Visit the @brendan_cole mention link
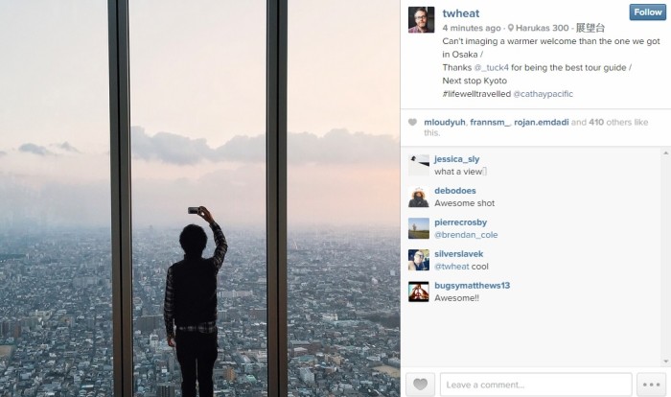The width and height of the screenshot is (671, 397). (466, 235)
